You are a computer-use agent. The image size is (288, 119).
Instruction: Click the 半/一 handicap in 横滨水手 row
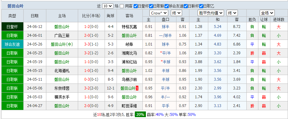(165, 97)
